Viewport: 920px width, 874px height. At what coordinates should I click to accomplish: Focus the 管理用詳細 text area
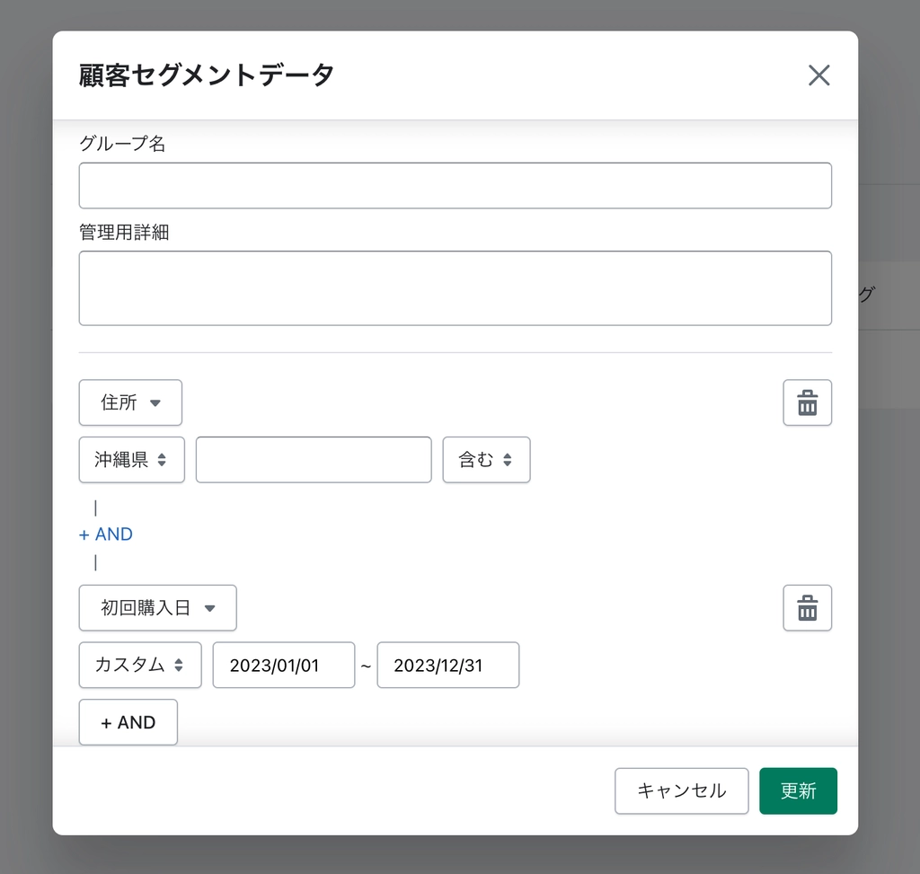point(456,288)
